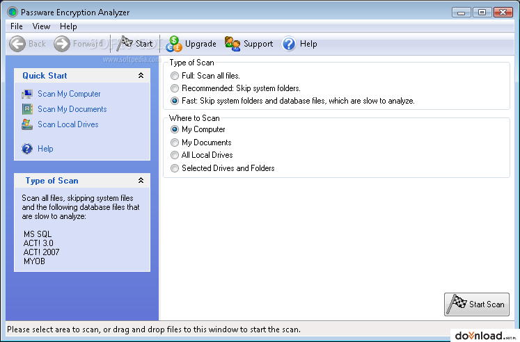Click the ACT! 2007 entry in sidebar
520x342 pixels.
pyautogui.click(x=41, y=252)
